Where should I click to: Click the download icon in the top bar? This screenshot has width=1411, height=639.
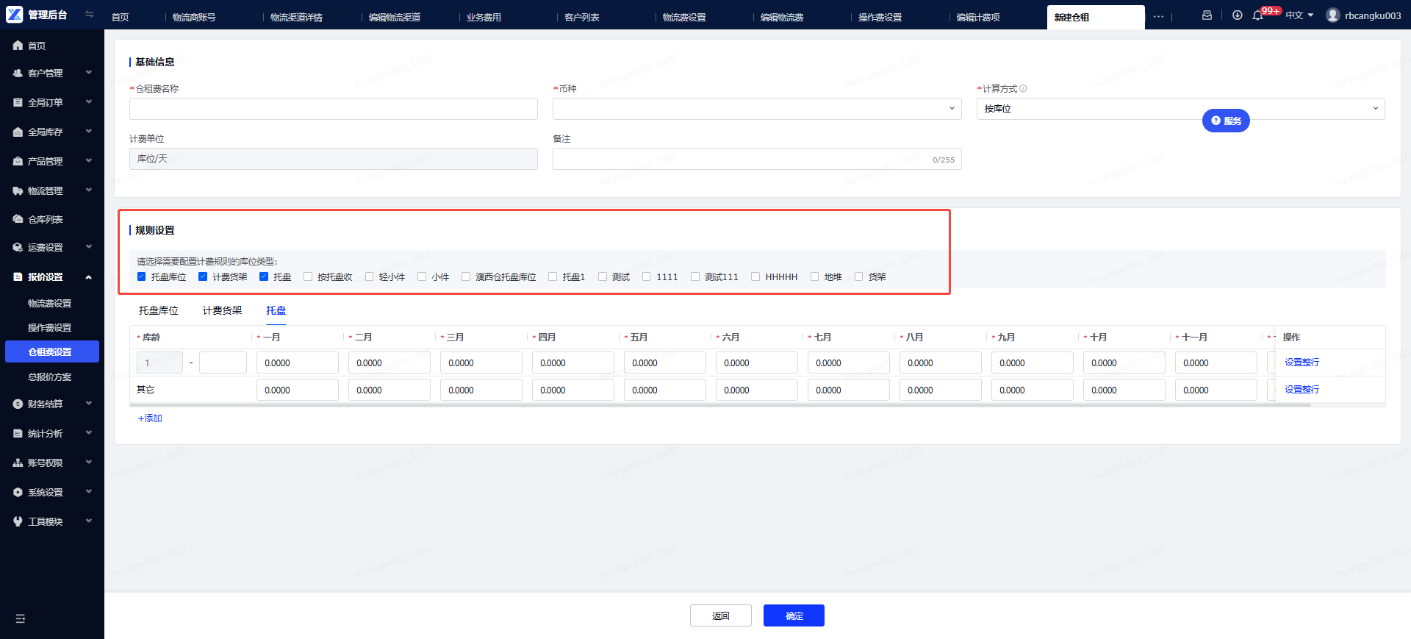pyautogui.click(x=1238, y=15)
